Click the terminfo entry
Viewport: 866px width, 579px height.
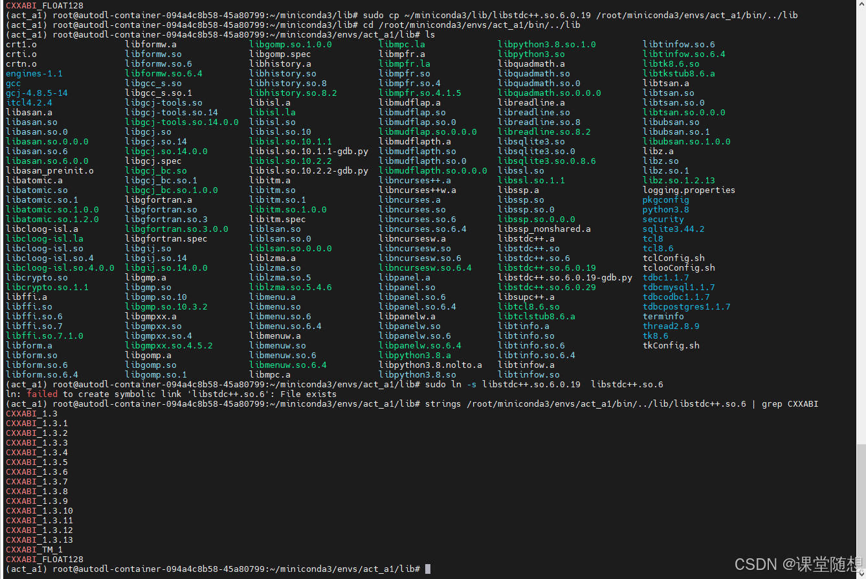[x=663, y=316]
